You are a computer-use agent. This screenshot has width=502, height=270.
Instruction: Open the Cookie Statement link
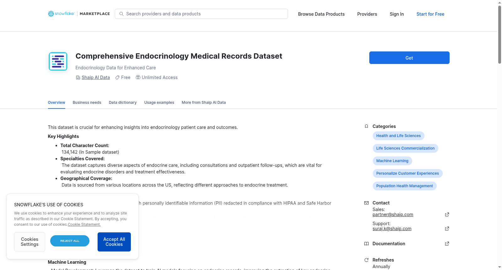84,225
